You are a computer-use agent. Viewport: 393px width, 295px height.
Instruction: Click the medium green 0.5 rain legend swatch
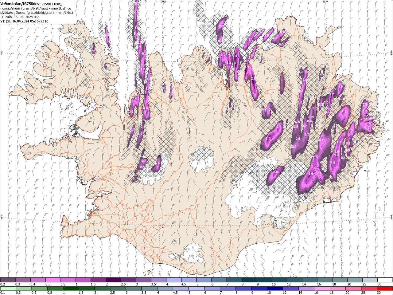click(x=39, y=289)
